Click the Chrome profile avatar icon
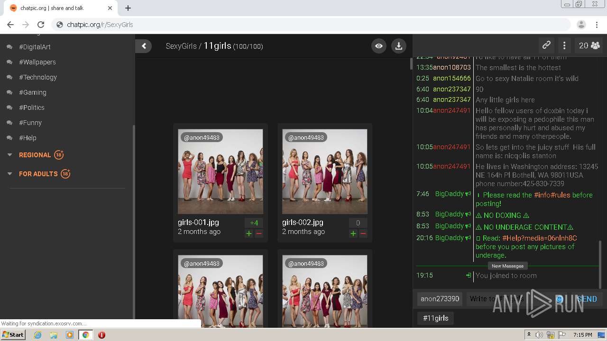Viewport: 607px width, 341px height. click(581, 25)
